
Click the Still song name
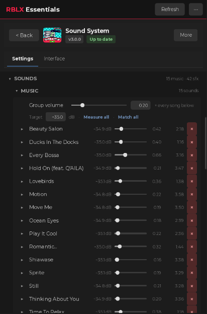click(x=34, y=286)
